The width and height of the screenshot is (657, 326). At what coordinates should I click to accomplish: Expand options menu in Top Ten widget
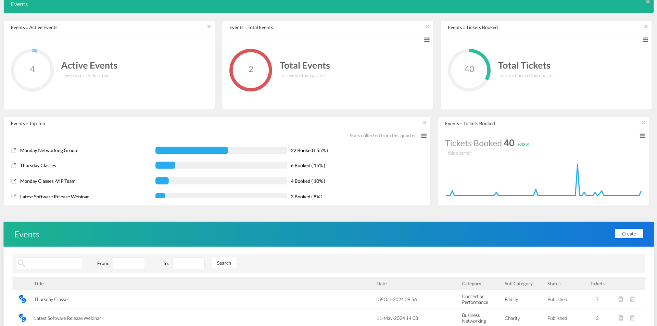(x=424, y=136)
